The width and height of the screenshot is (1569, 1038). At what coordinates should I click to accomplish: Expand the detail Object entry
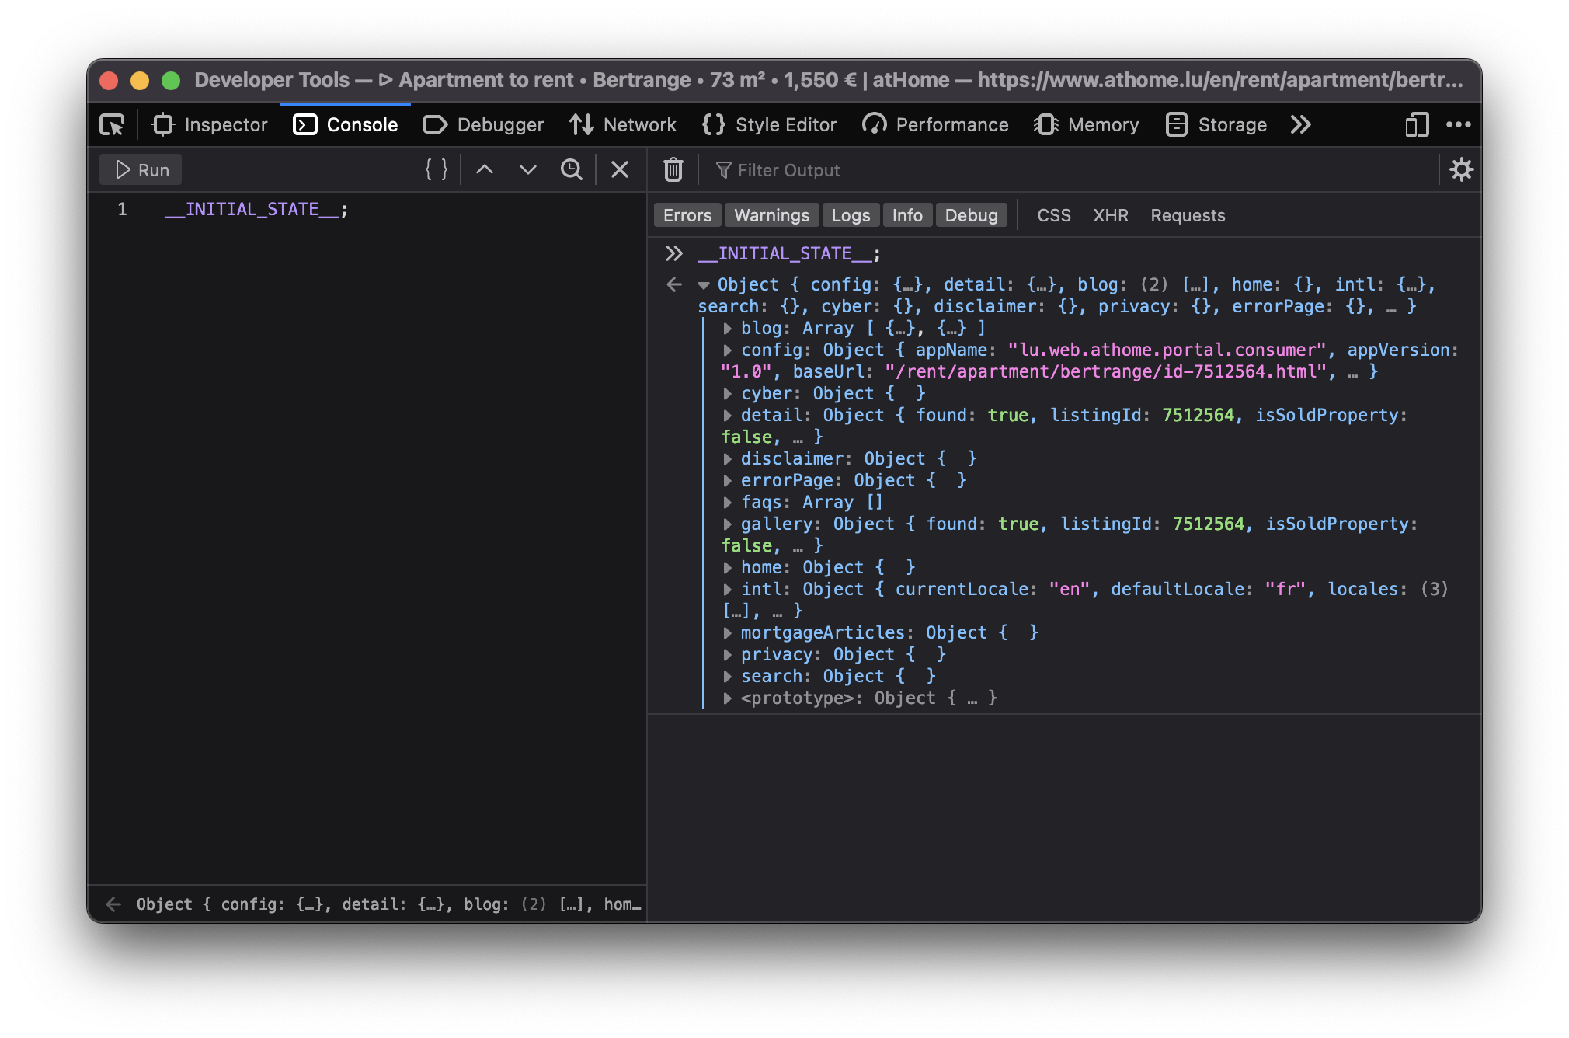[729, 415]
